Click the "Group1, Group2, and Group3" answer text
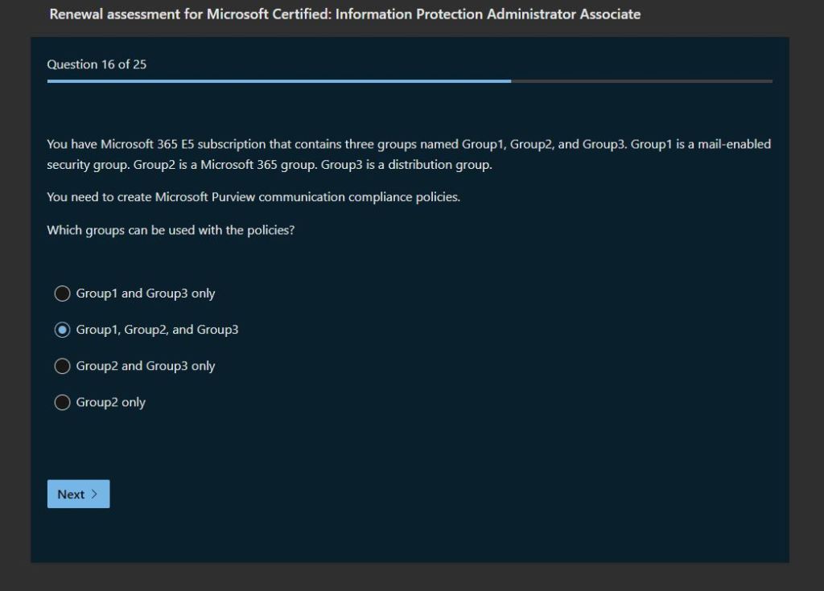This screenshot has height=591, width=824. click(x=157, y=330)
